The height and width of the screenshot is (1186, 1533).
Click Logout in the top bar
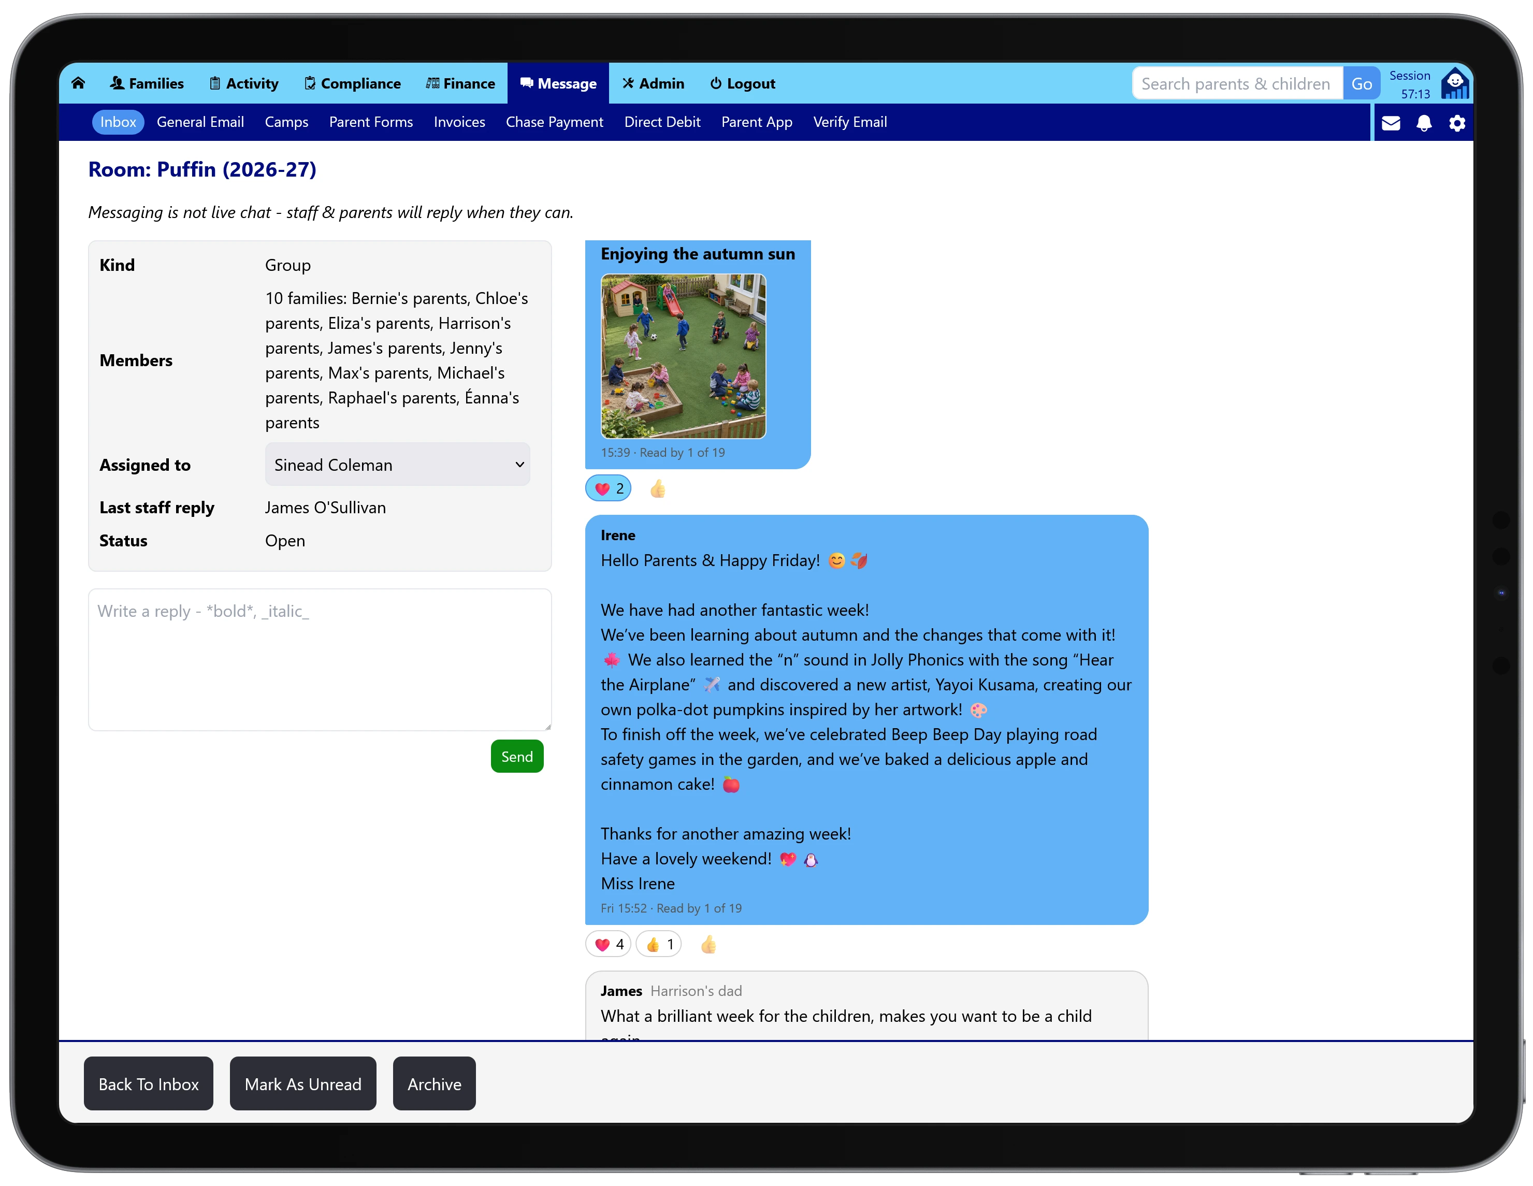(743, 83)
